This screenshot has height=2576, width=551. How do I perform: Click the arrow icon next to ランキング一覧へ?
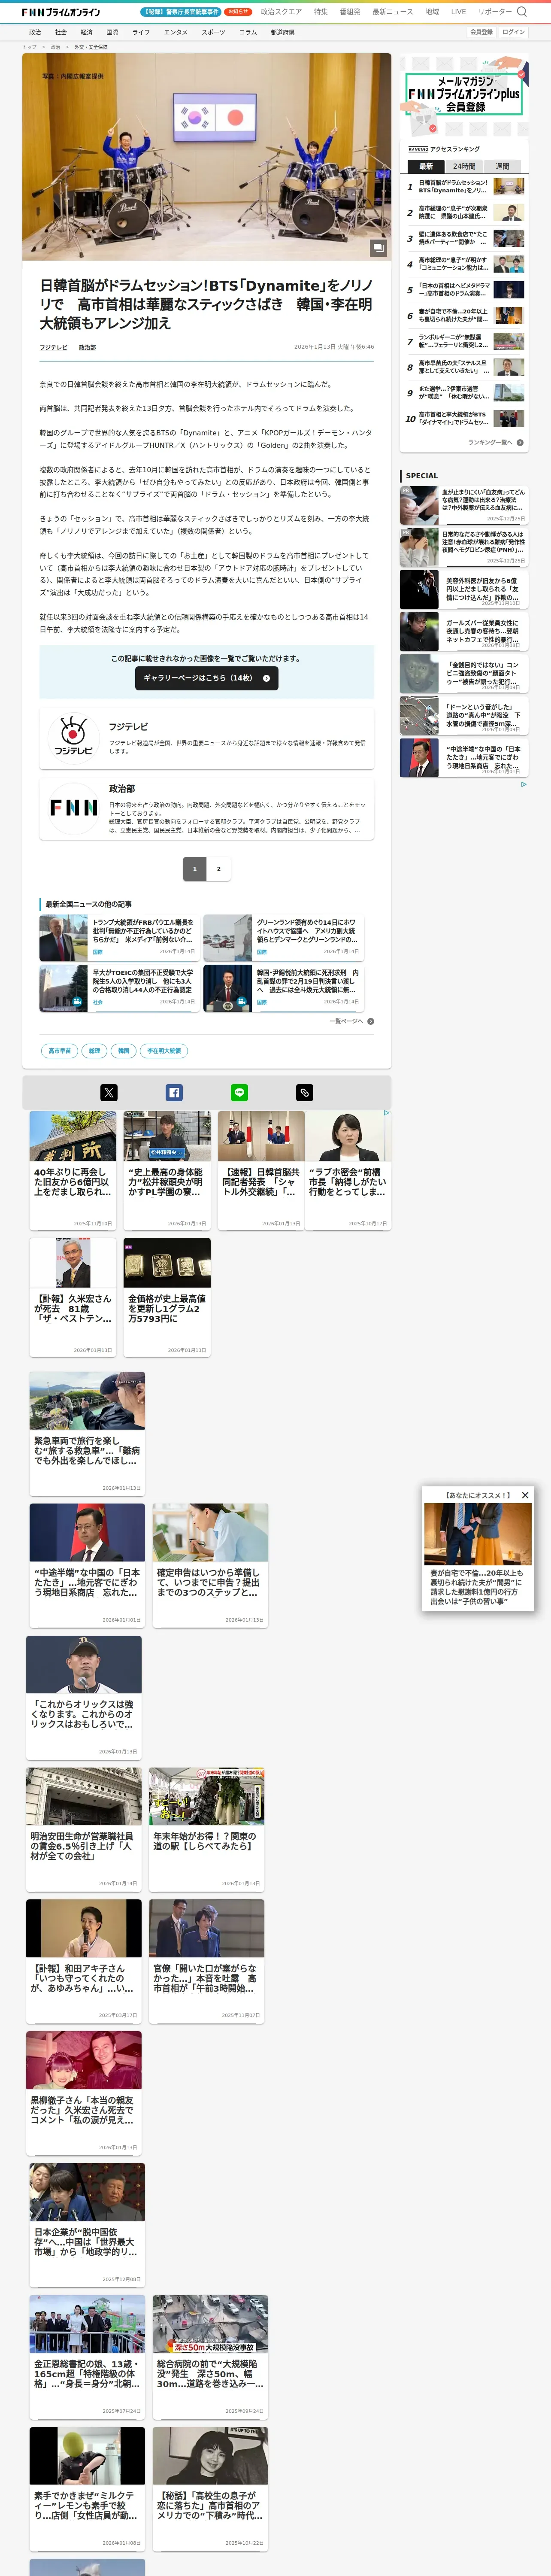point(520,442)
